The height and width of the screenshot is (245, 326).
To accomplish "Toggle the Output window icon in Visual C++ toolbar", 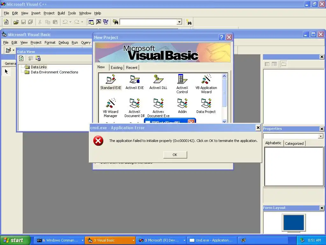I will tap(99, 22).
